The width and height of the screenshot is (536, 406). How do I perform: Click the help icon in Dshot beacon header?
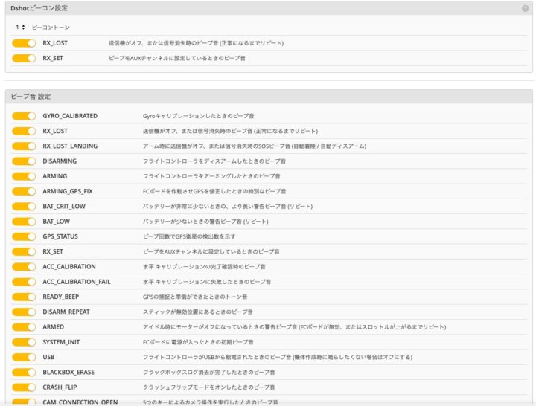coord(526,8)
